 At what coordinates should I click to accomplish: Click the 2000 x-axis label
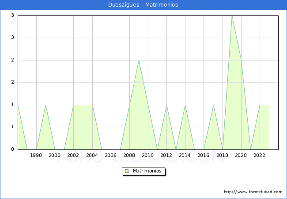click(x=55, y=155)
